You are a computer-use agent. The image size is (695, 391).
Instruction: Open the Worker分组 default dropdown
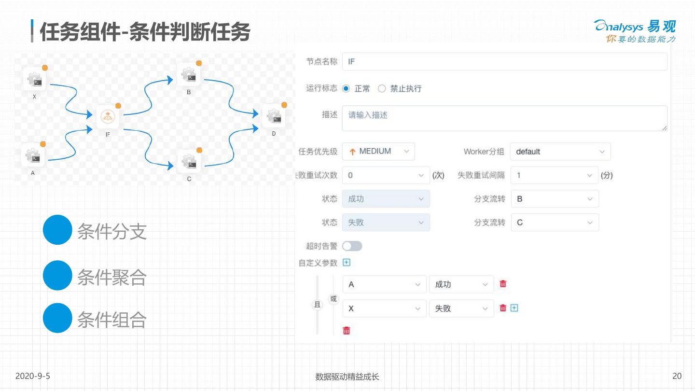[560, 151]
